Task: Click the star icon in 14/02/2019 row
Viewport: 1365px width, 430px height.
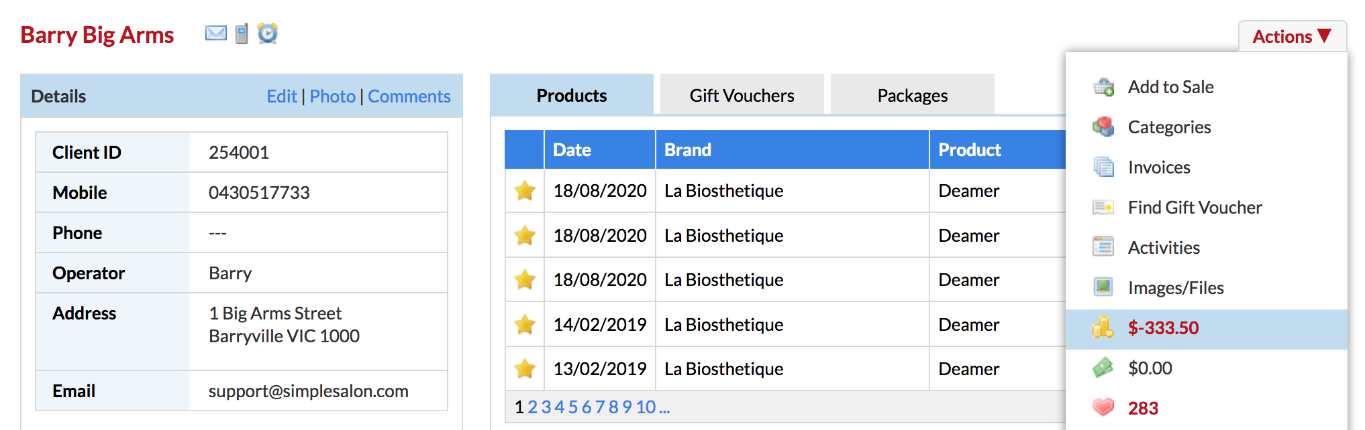Action: coord(525,325)
